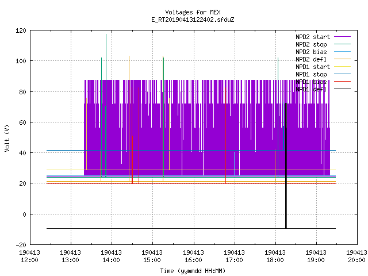Click the x-axis tick label 18:00
The width and height of the screenshot is (368, 276).
coord(275,260)
